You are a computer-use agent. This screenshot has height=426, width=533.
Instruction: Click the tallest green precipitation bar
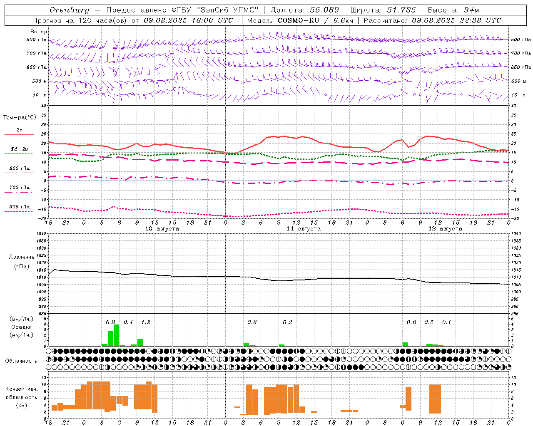(x=117, y=335)
